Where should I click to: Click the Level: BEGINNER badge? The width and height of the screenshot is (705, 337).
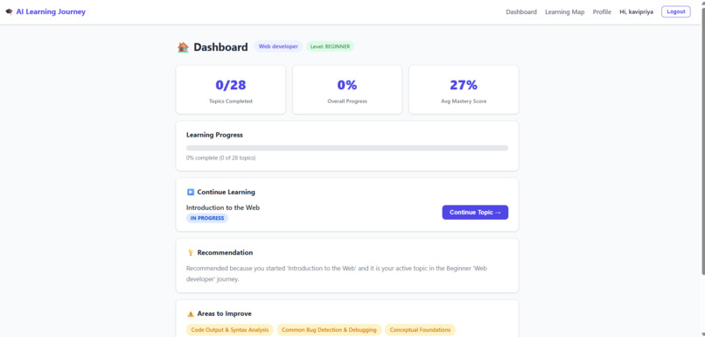pyautogui.click(x=330, y=46)
